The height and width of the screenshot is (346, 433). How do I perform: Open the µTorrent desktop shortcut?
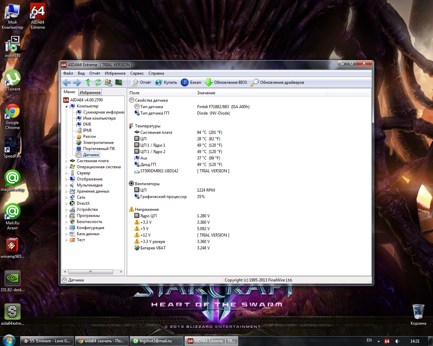pos(13,80)
